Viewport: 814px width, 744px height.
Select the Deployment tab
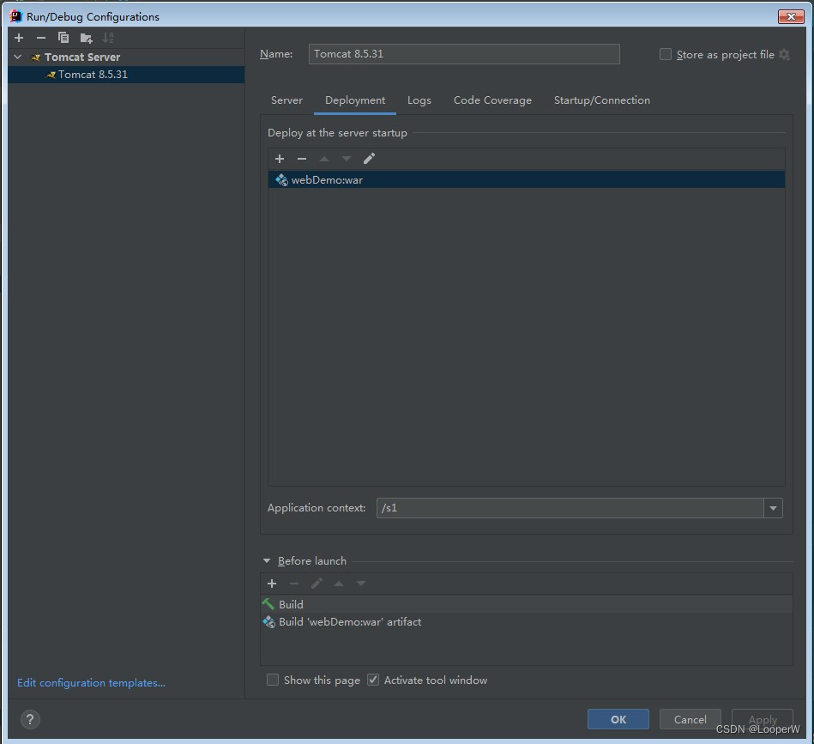(x=355, y=100)
